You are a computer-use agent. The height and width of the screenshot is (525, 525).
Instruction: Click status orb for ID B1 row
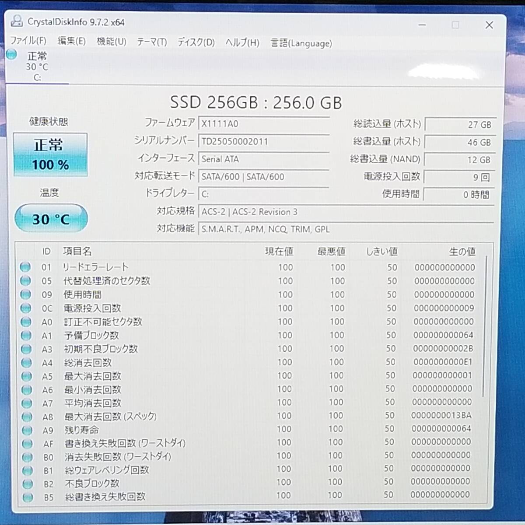point(28,471)
